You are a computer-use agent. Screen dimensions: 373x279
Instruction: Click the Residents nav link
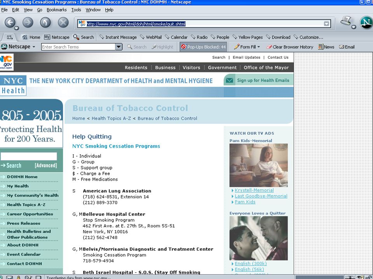coord(136,67)
